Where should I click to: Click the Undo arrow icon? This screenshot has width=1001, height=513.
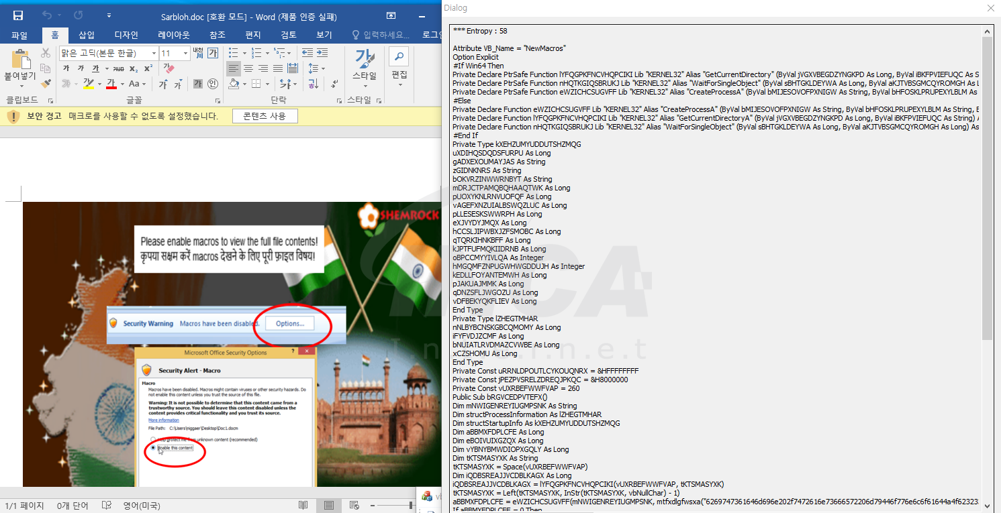pyautogui.click(x=46, y=15)
